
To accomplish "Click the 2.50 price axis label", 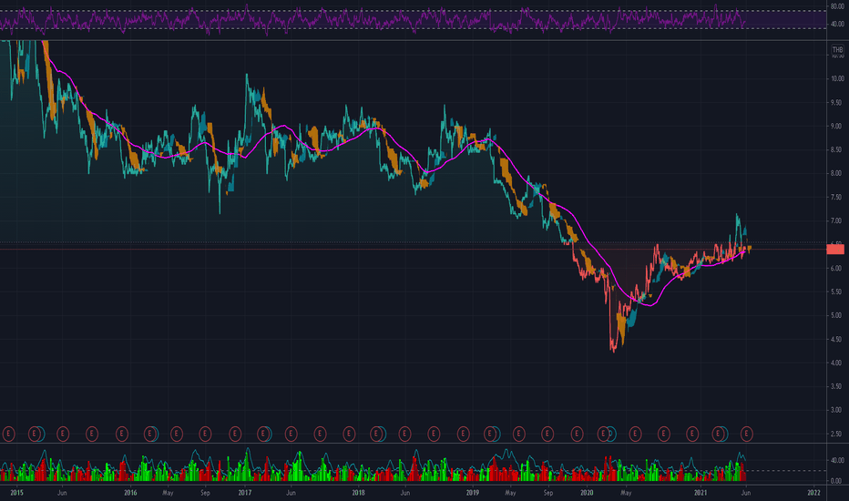I will [x=836, y=434].
